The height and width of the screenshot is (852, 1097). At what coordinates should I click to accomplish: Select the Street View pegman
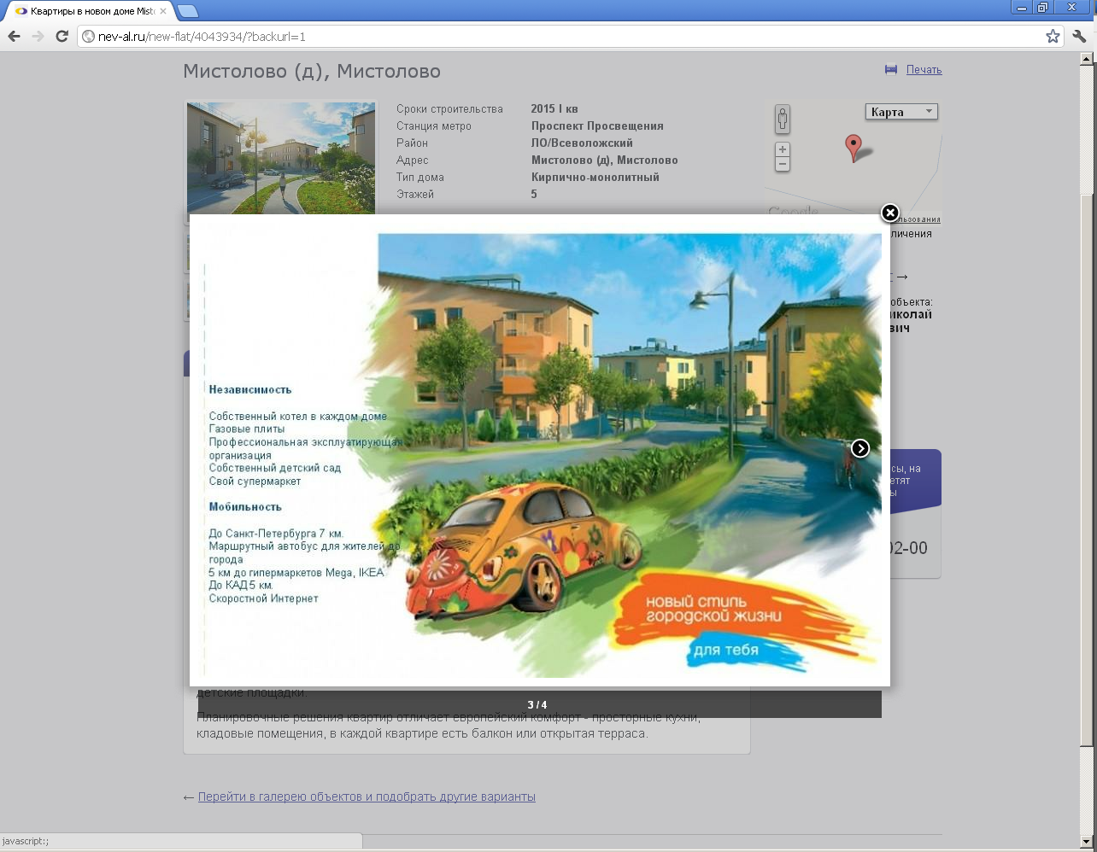tap(782, 120)
